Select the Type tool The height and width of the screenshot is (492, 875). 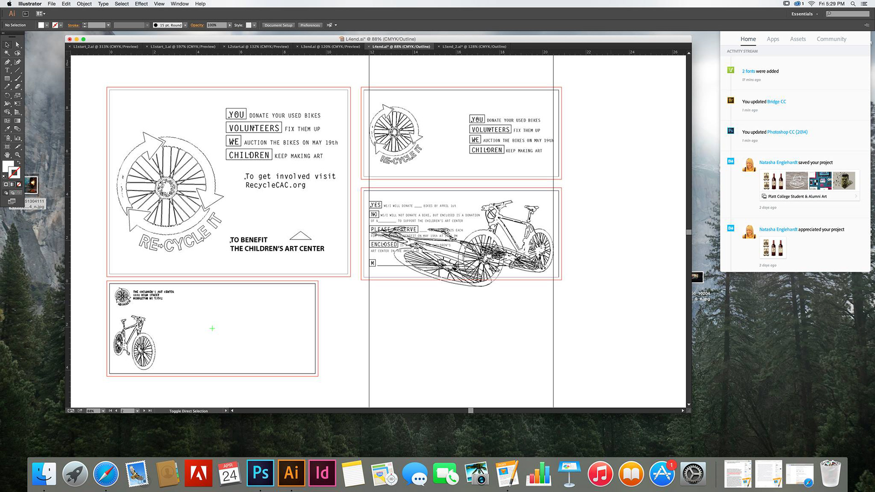[7, 70]
